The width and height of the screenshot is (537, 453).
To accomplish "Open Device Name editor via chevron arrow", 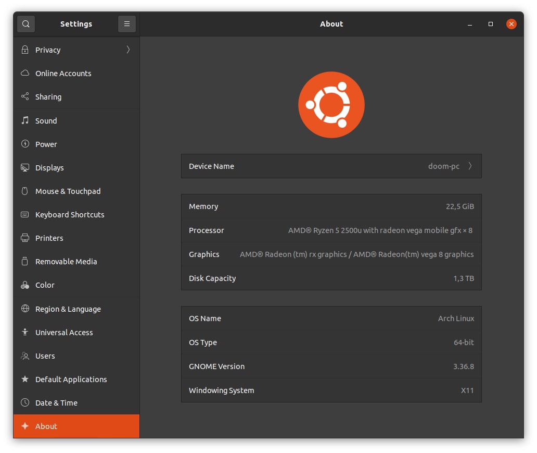I will (x=470, y=166).
